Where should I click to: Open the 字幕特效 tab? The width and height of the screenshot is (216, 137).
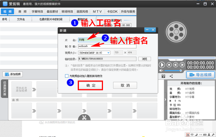[37, 12]
